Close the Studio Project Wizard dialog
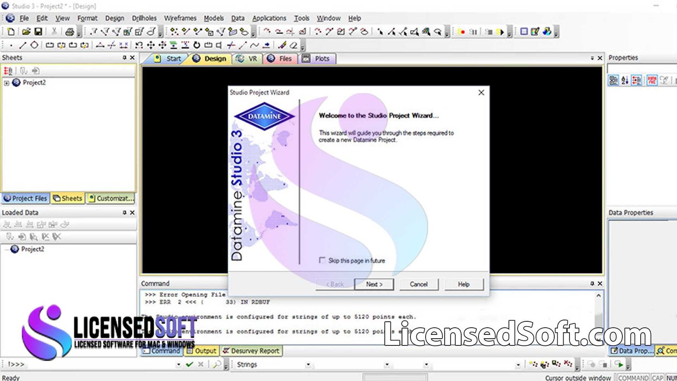The height and width of the screenshot is (381, 677). click(x=481, y=92)
